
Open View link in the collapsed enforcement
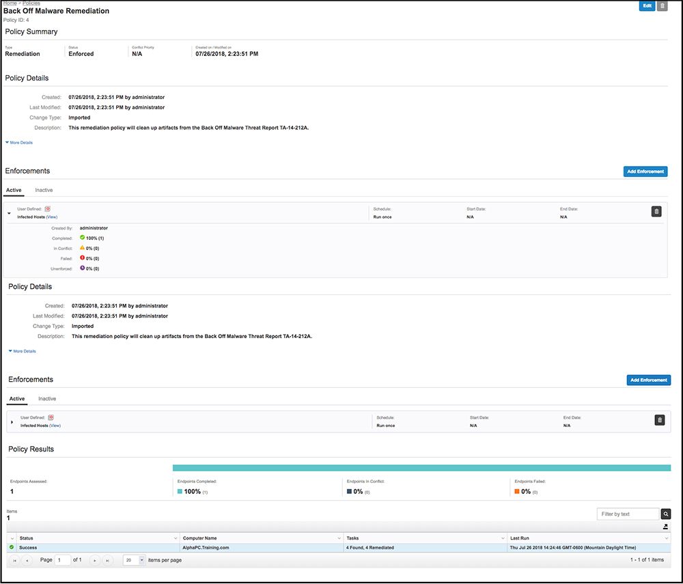pyautogui.click(x=55, y=426)
